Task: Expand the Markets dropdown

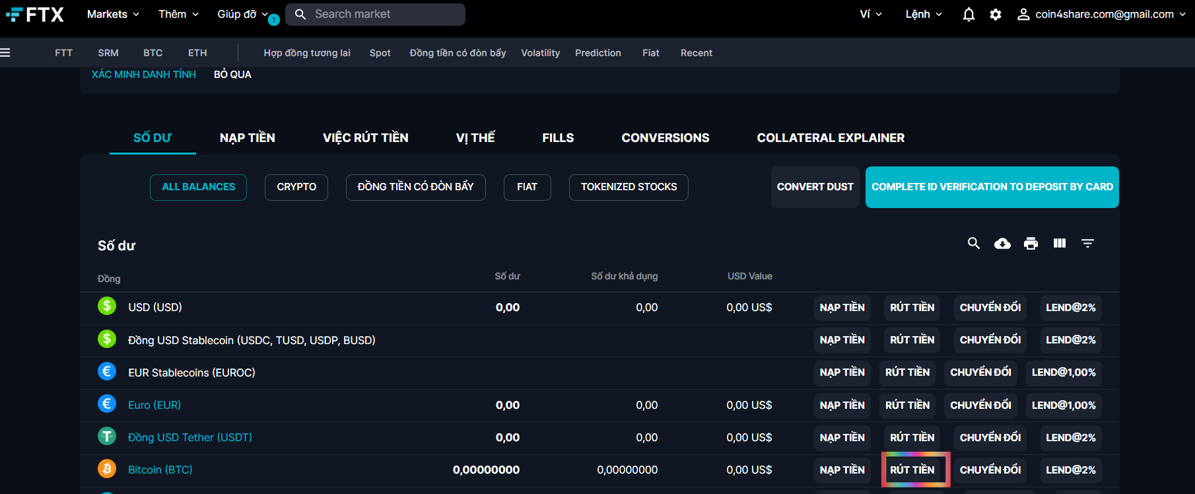Action: tap(113, 14)
